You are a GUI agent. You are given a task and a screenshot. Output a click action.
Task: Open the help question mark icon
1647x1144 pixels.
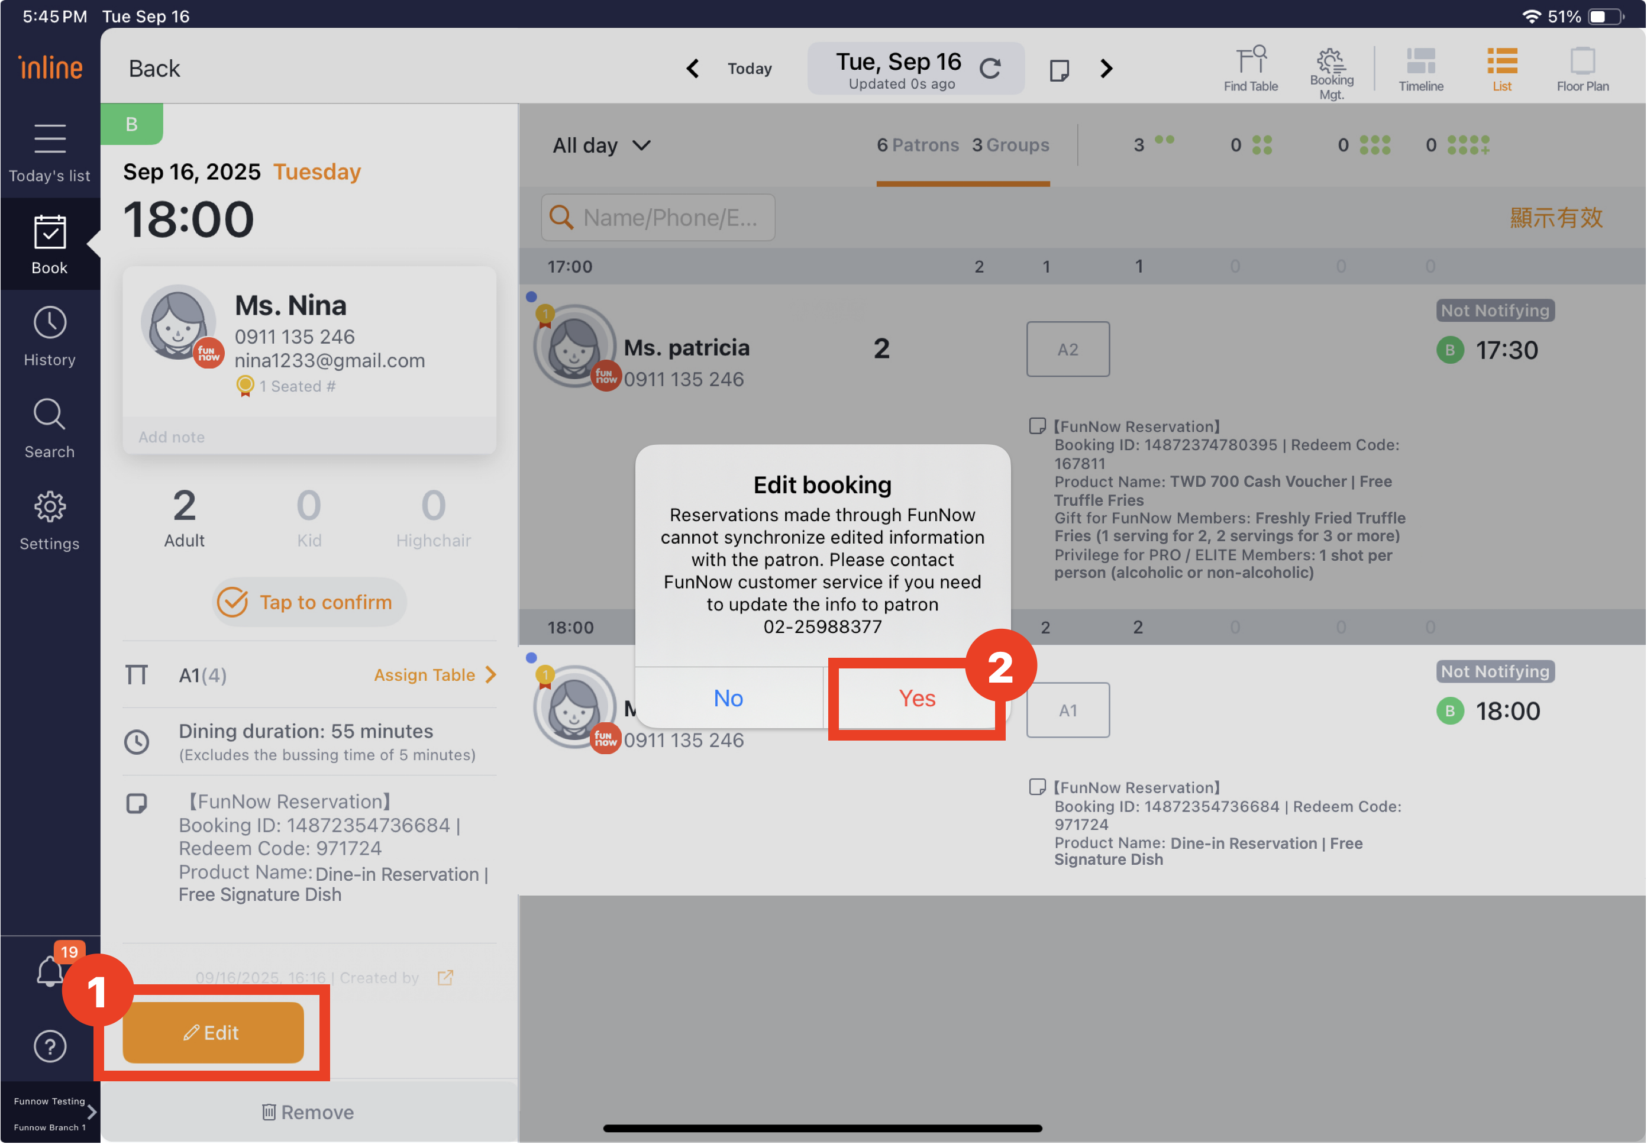point(50,1046)
